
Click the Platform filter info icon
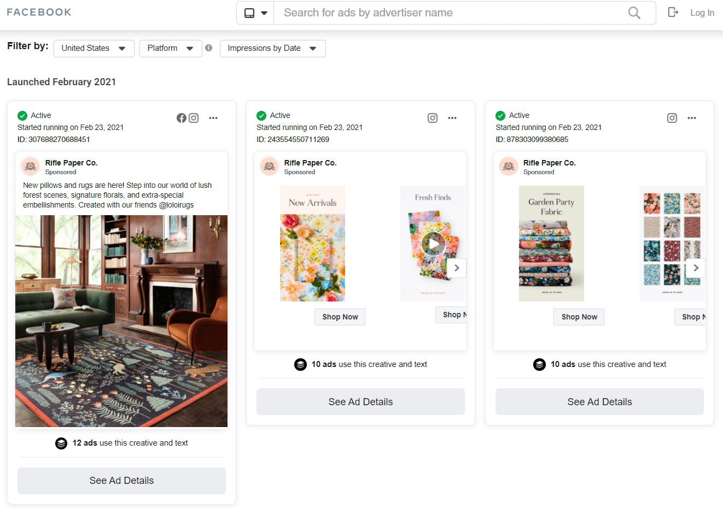[208, 48]
